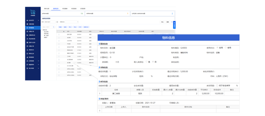This screenshot has height=116, width=265.
Task: Click the 我的待办 person icon in sidebar
Action: (28, 50)
